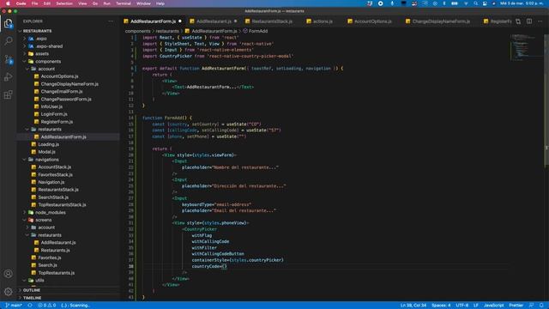
Task: Split the editor to the right
Action: pos(529,21)
